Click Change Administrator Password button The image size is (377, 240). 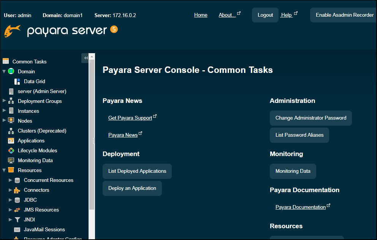point(310,118)
